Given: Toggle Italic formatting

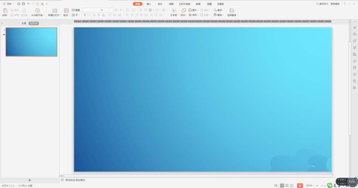Looking at the screenshot, I should coord(89,15).
